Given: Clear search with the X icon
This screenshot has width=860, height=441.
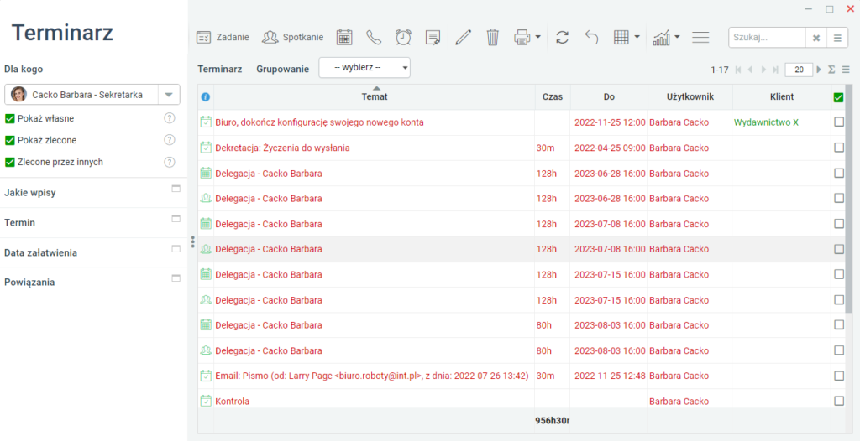Looking at the screenshot, I should [815, 38].
